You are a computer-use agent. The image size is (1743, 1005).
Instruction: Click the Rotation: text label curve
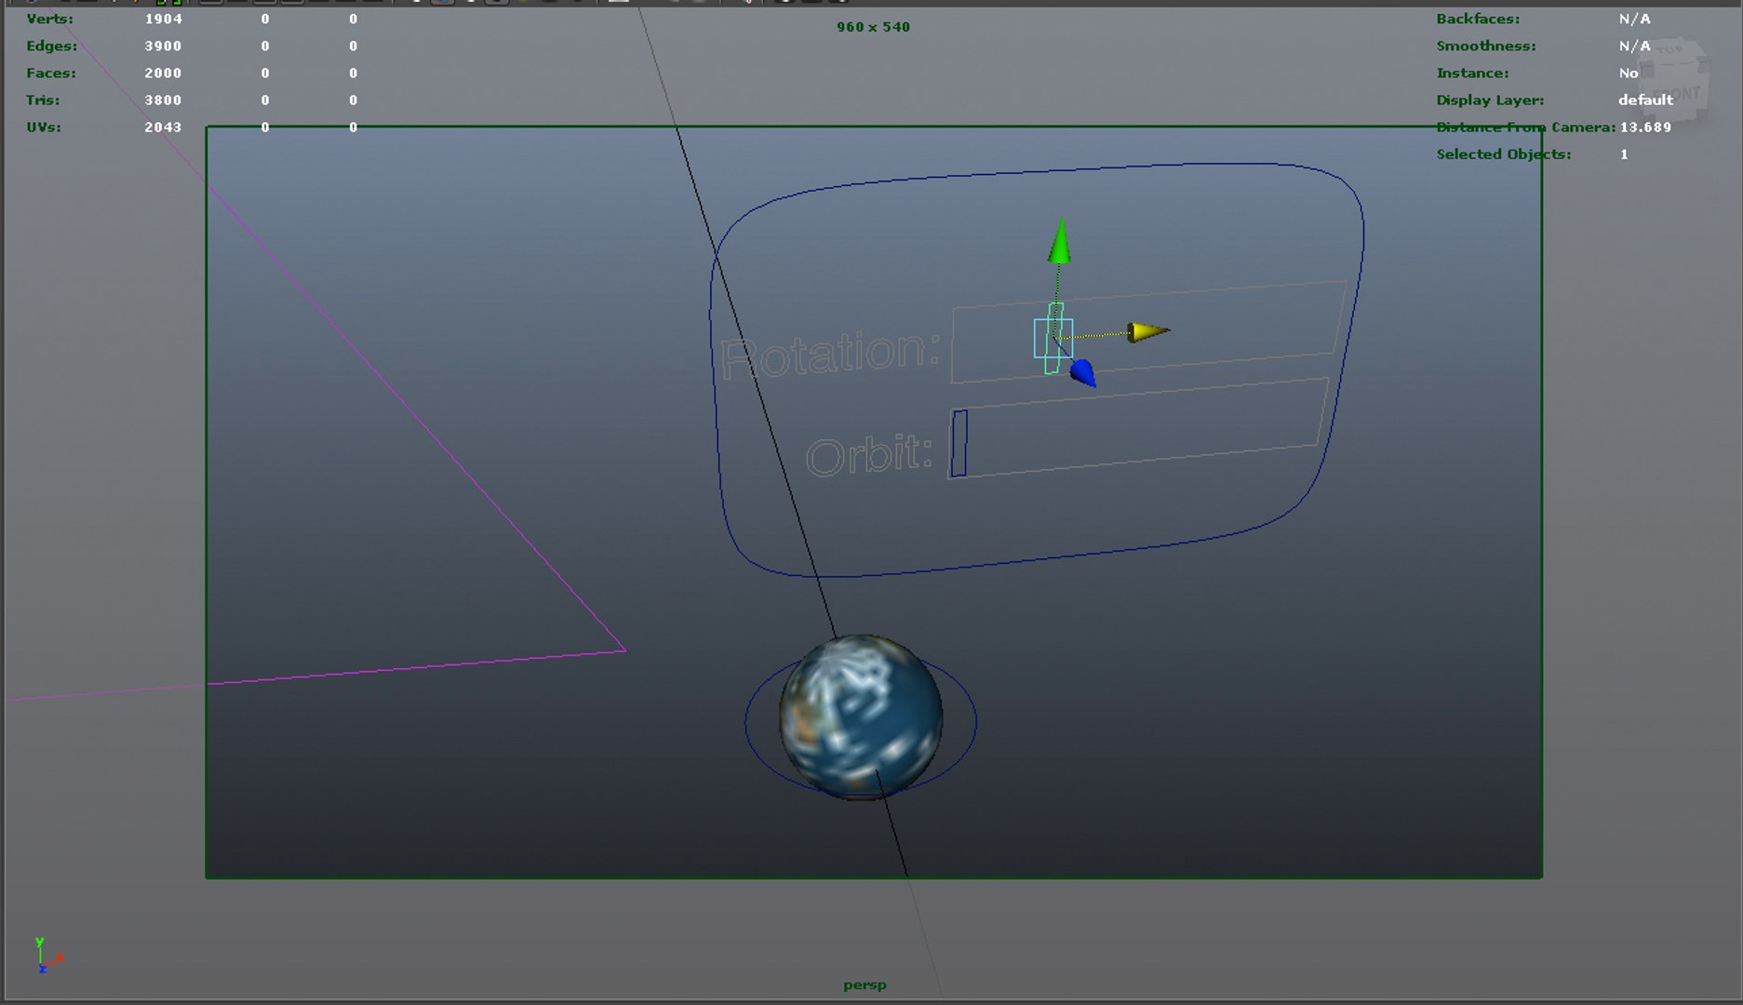click(x=829, y=355)
